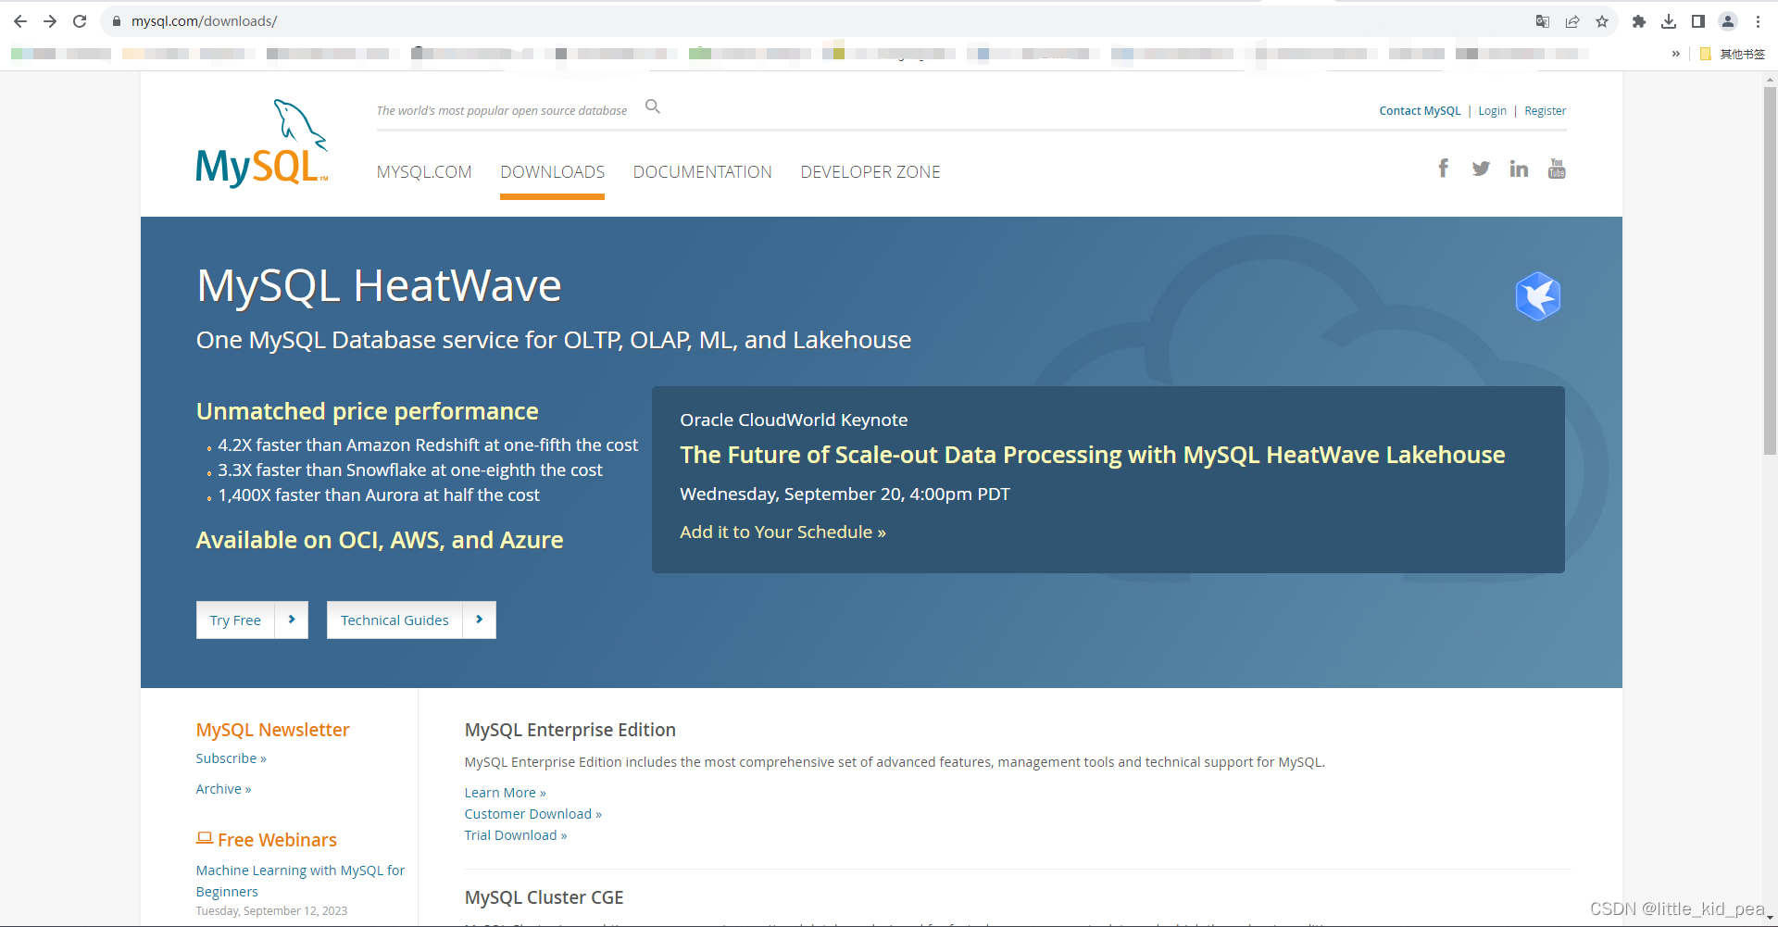1778x927 pixels.
Task: Click the Try Free button
Action: click(235, 620)
